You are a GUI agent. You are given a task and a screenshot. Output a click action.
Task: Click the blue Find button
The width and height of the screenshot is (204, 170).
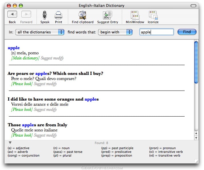pyautogui.click(x=187, y=32)
